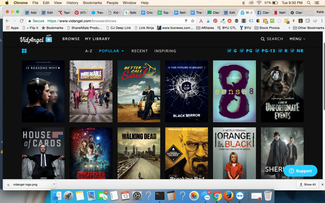The image size is (325, 203).
Task: Open the 13 Reasons Why poster
Action: point(43,91)
